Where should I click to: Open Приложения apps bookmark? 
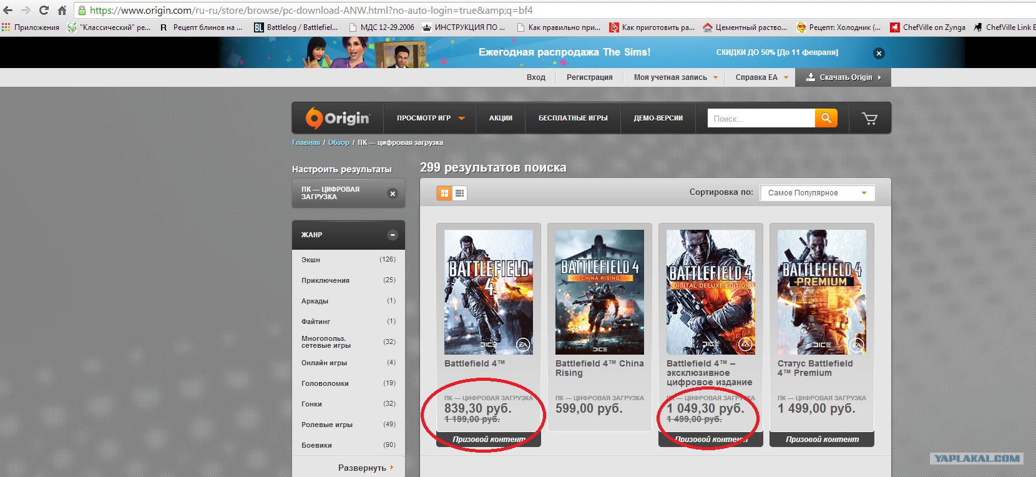click(31, 27)
